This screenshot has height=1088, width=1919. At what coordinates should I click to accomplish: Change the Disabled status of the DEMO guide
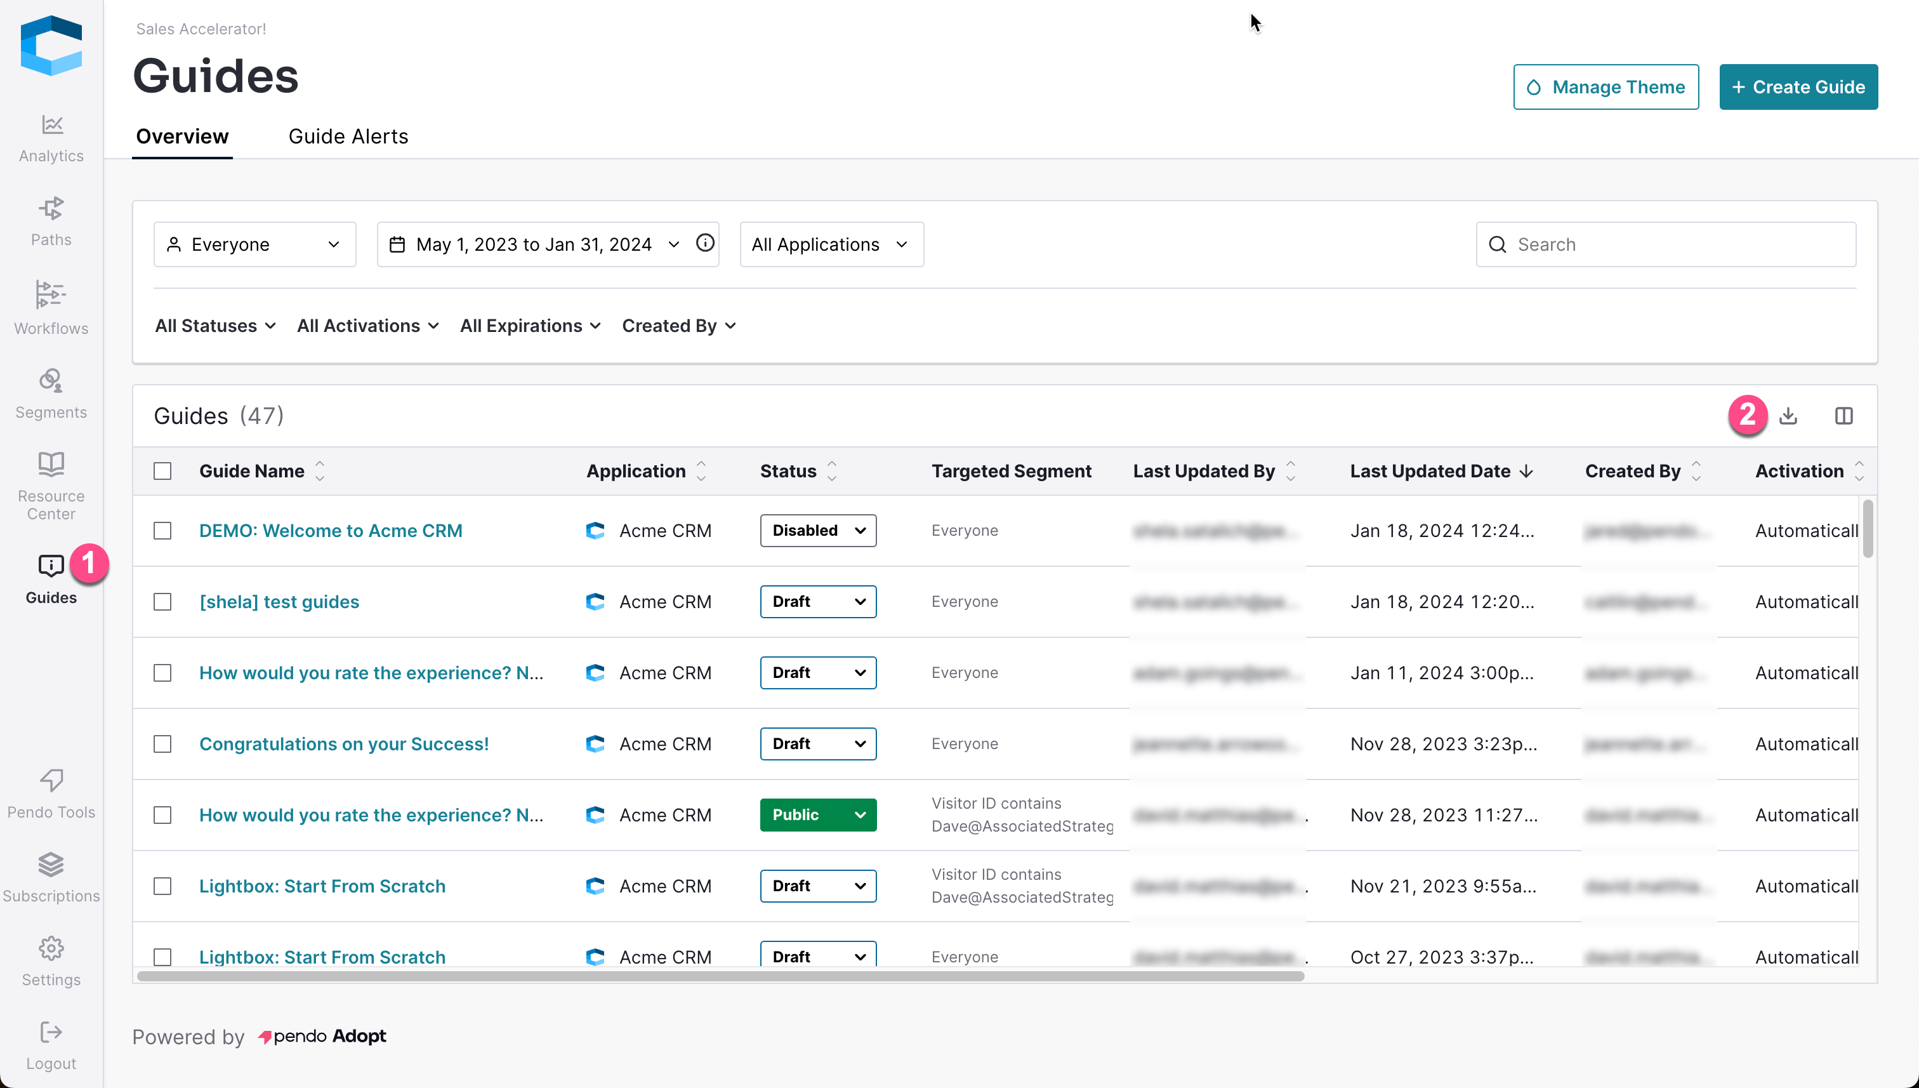[818, 531]
